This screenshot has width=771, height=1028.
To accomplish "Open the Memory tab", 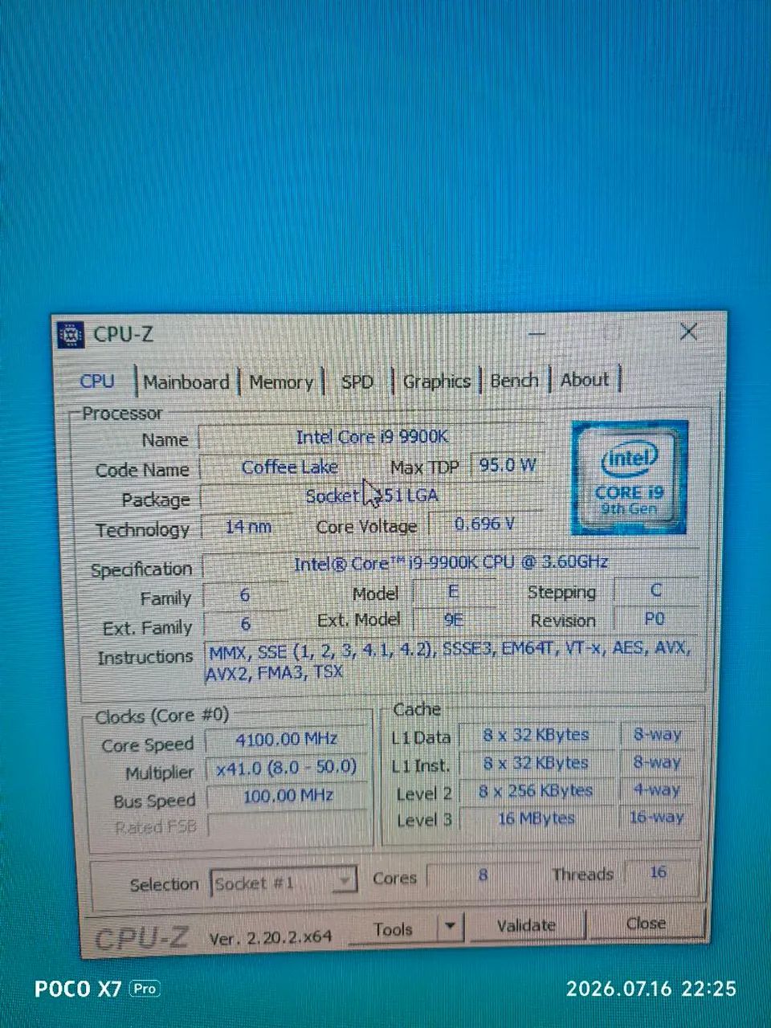I will point(281,382).
